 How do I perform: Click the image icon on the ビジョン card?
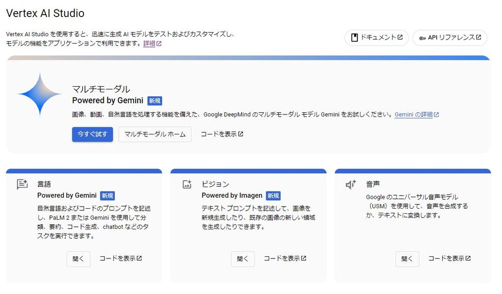[187, 185]
